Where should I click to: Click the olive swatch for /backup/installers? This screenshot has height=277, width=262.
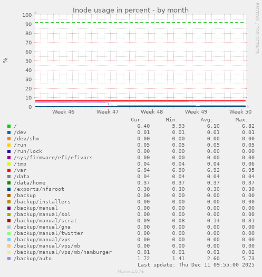click(x=9, y=202)
